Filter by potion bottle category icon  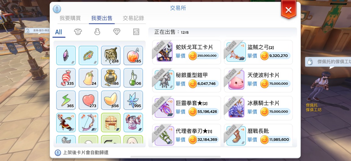pos(97,32)
